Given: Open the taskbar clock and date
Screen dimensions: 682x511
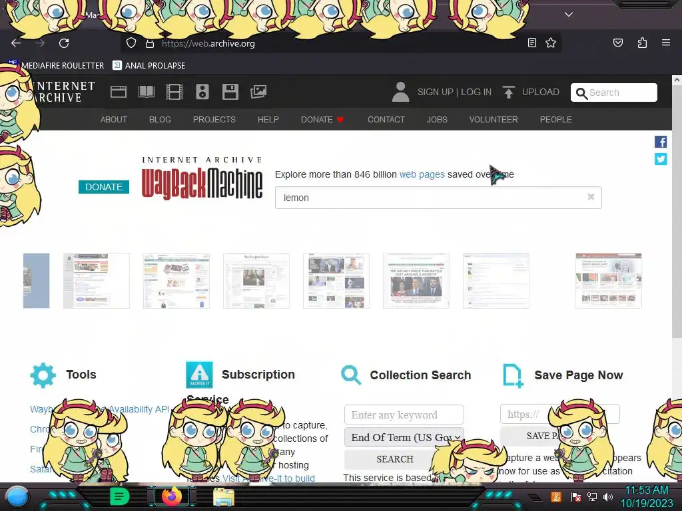Looking at the screenshot, I should pyautogui.click(x=647, y=496).
